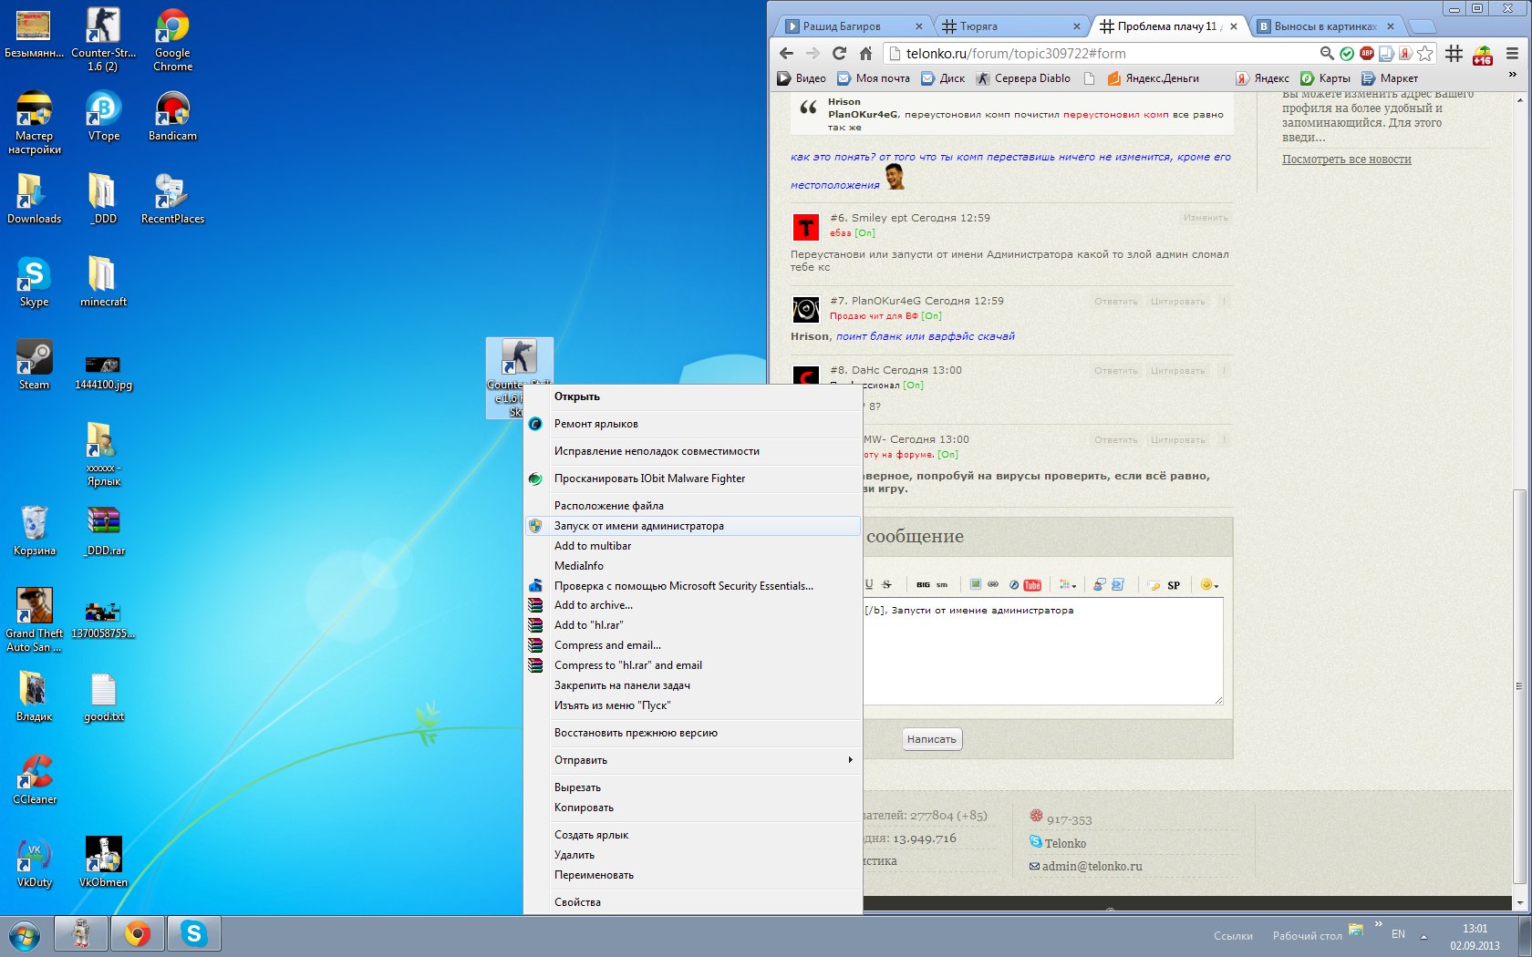The width and height of the screenshot is (1532, 957).
Task: Select the Bandicam desktop icon
Action: coord(172,116)
